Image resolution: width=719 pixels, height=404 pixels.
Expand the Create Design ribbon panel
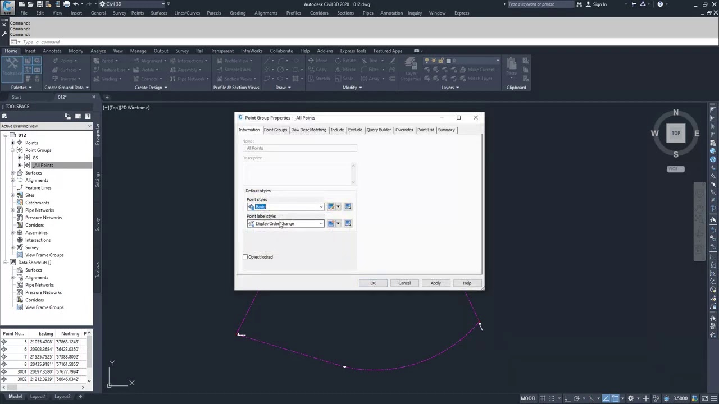pyautogui.click(x=151, y=88)
